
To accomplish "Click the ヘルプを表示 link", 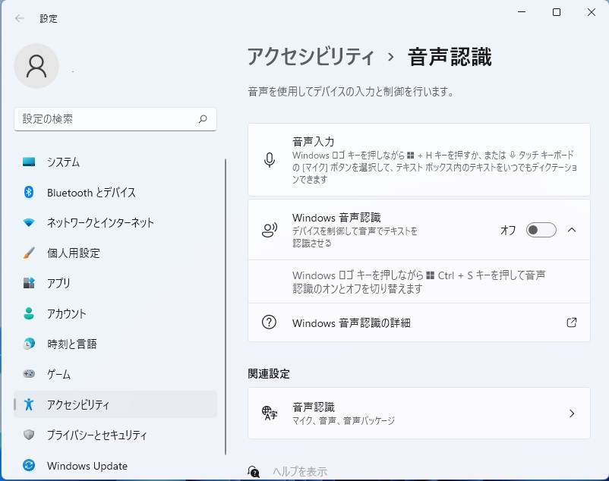I will pyautogui.click(x=300, y=471).
